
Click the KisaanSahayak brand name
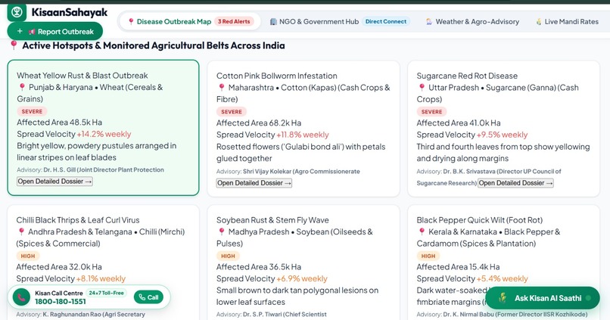[x=69, y=12]
